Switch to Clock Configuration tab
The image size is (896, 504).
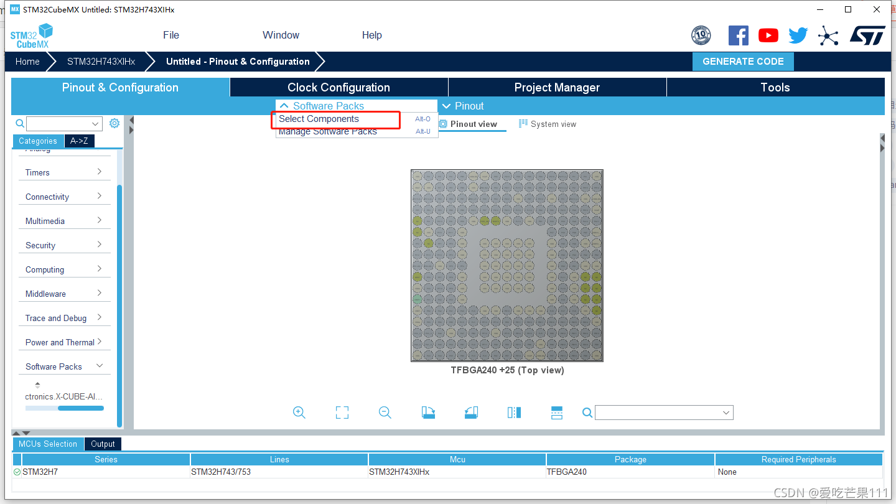point(338,87)
